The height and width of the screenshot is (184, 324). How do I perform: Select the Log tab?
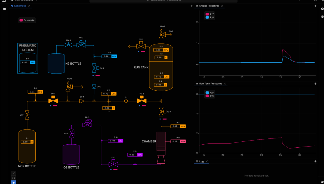coord(201,161)
